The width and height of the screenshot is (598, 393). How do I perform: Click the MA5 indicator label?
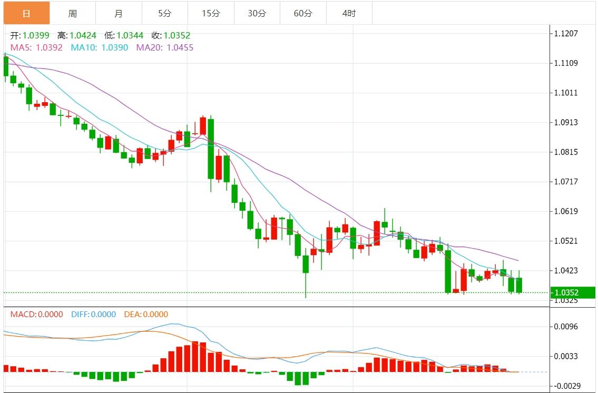(36, 47)
